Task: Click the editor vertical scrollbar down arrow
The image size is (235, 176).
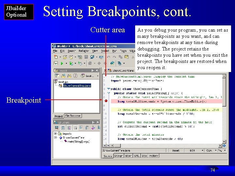Action: click(224, 141)
